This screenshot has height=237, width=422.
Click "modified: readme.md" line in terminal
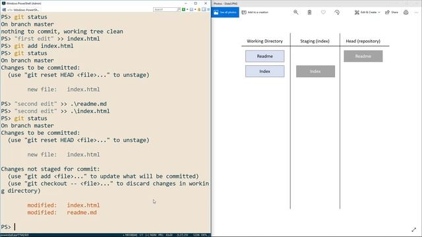click(62, 213)
